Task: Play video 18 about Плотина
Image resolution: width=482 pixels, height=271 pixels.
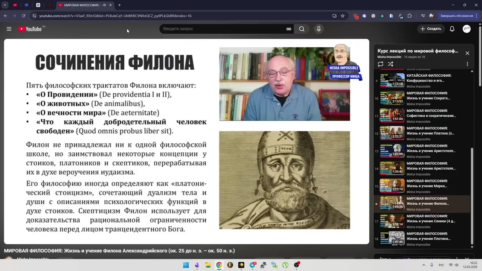Action: click(422, 239)
